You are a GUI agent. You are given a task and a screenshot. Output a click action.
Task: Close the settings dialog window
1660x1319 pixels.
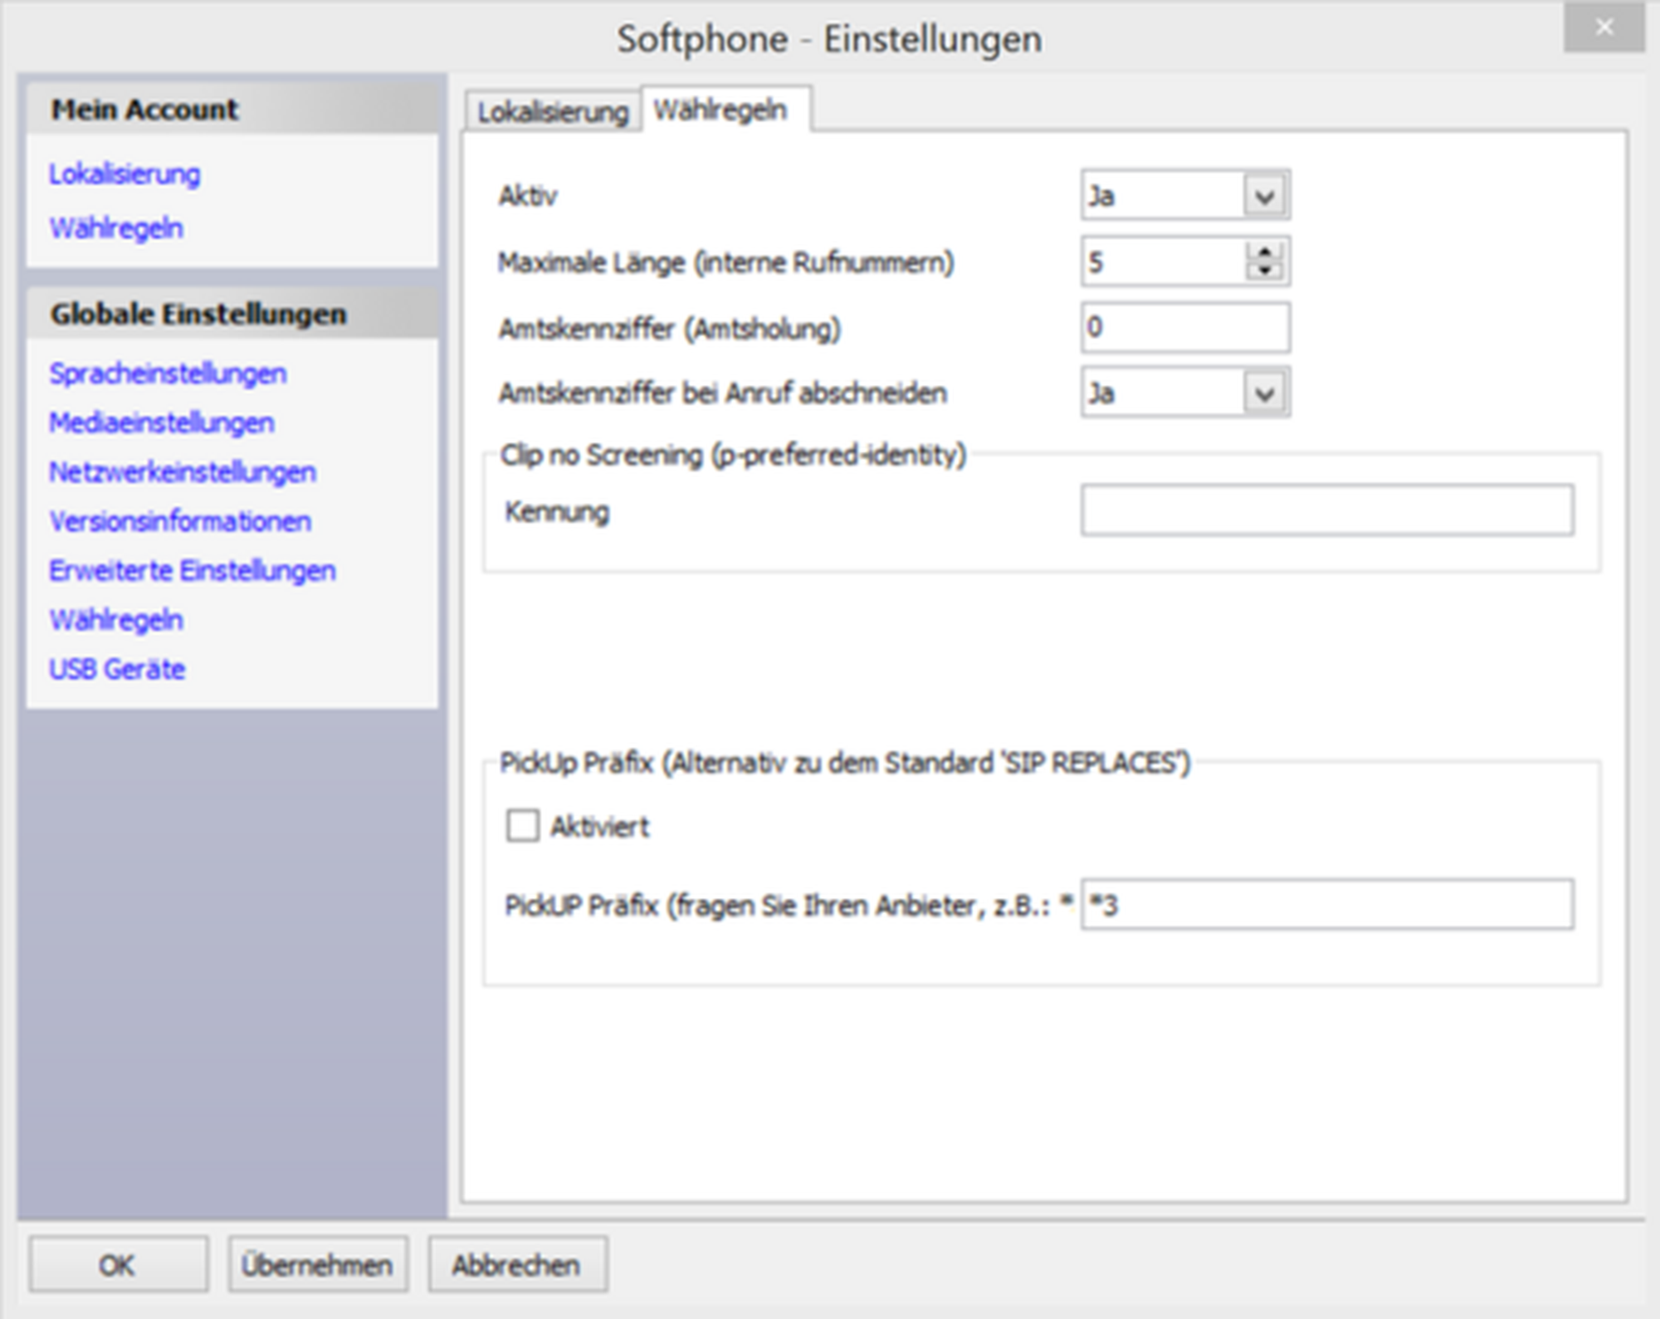pyautogui.click(x=1604, y=28)
